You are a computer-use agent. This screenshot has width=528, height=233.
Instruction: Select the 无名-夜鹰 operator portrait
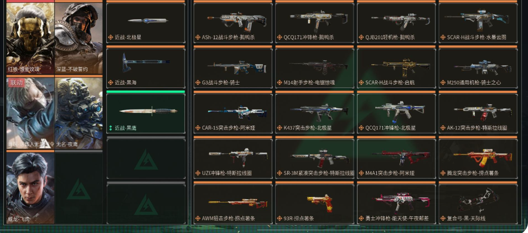point(79,113)
